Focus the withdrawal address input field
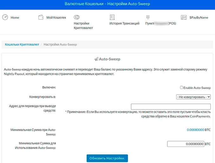This screenshot has width=215, height=163. point(171,106)
